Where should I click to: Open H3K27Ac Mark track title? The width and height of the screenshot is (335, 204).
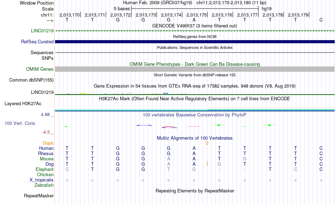coord(195,99)
